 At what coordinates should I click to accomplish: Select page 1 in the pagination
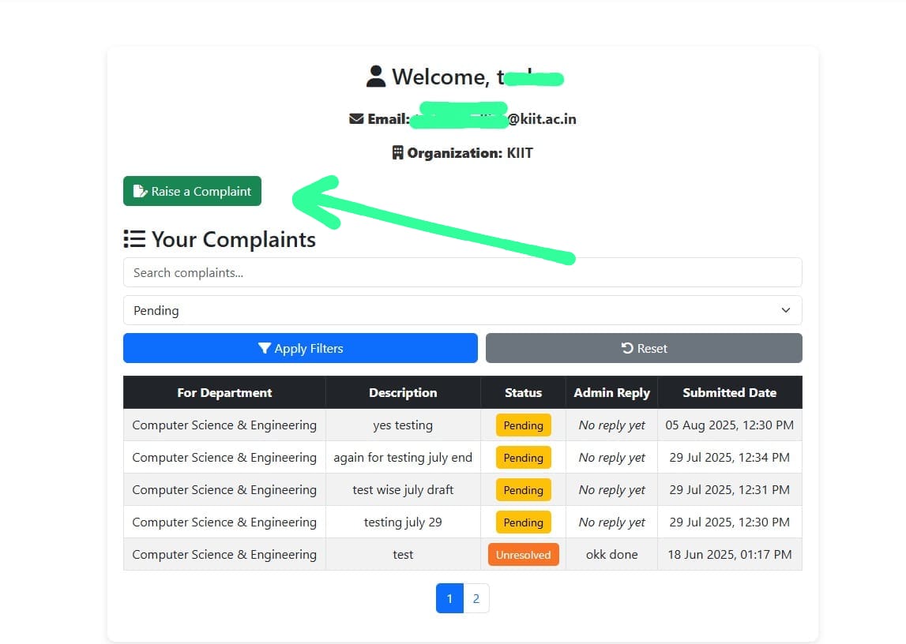coord(449,598)
